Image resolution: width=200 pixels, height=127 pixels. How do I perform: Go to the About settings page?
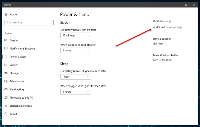13,114
